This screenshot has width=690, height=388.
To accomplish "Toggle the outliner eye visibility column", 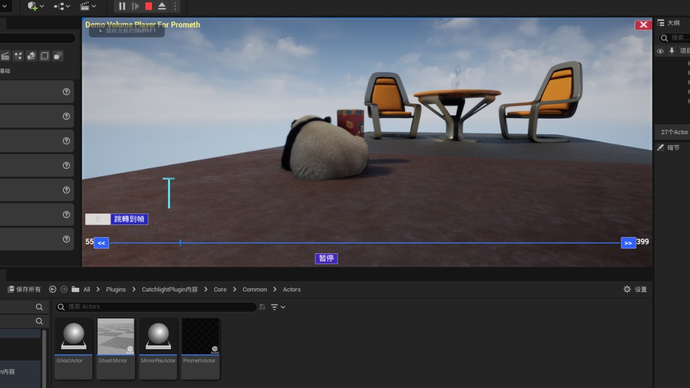I will point(660,51).
